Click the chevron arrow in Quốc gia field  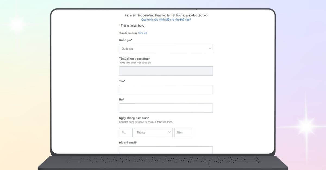tap(210, 49)
